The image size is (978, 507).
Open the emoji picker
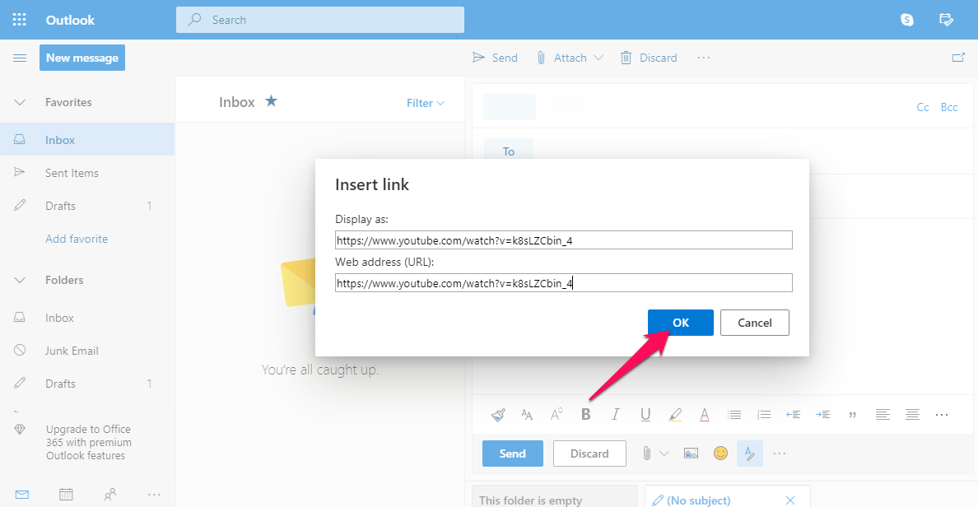tap(720, 454)
